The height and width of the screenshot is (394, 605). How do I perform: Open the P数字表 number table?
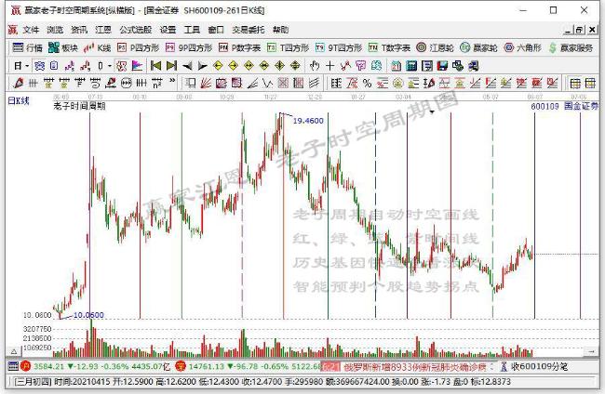239,47
